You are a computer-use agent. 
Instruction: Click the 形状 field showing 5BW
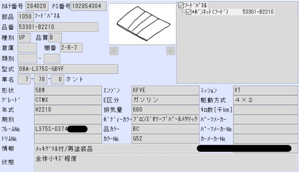[x=68, y=91]
